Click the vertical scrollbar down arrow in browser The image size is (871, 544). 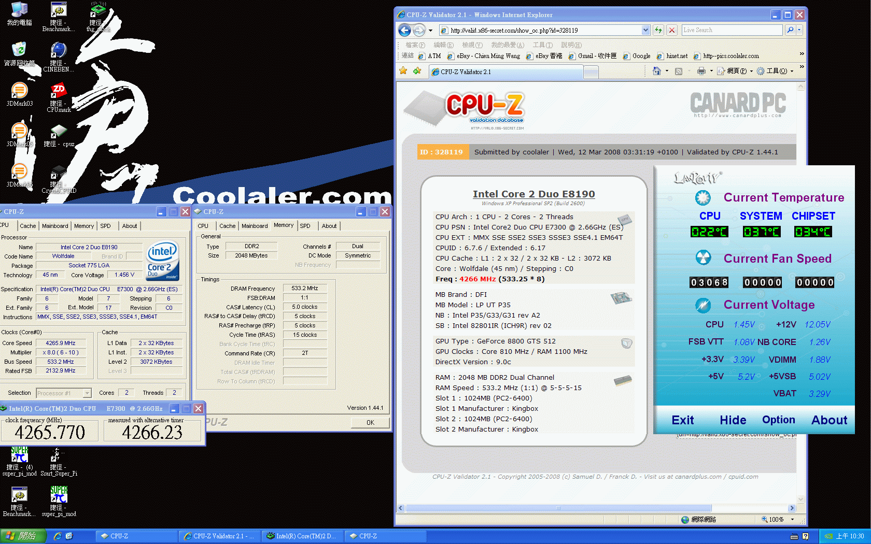801,499
